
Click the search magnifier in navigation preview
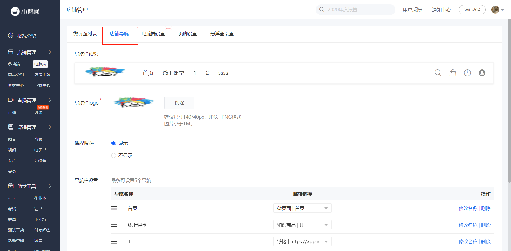pyautogui.click(x=438, y=73)
